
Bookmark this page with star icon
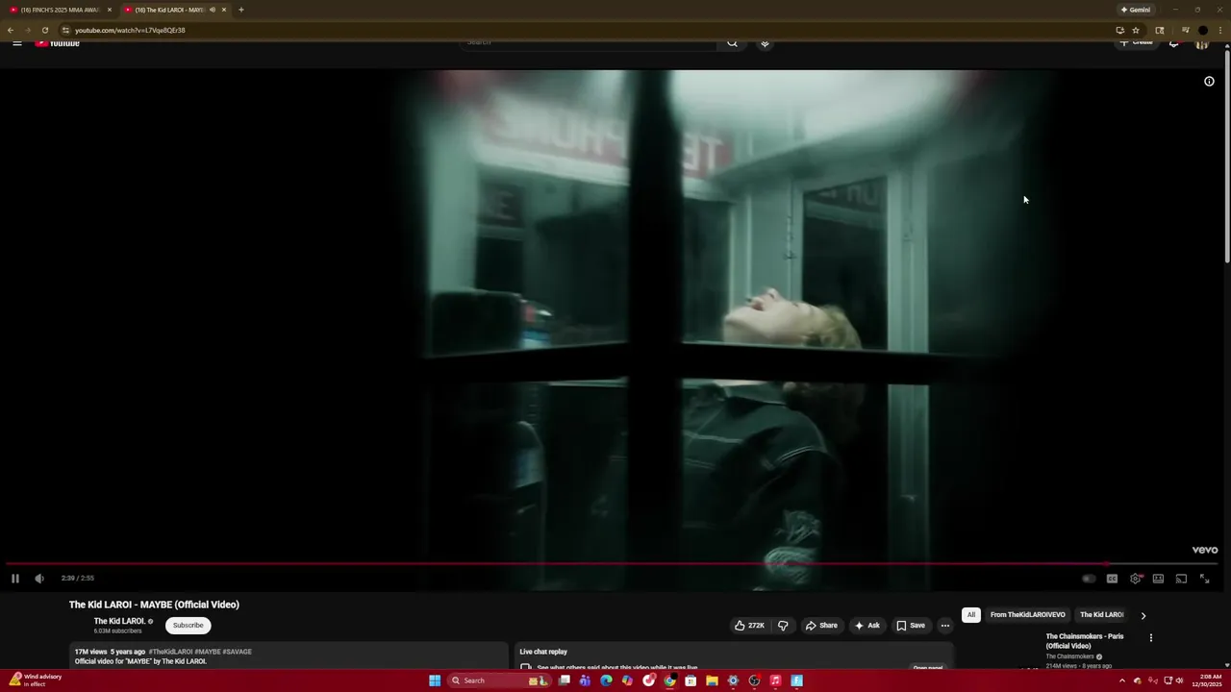(1136, 30)
